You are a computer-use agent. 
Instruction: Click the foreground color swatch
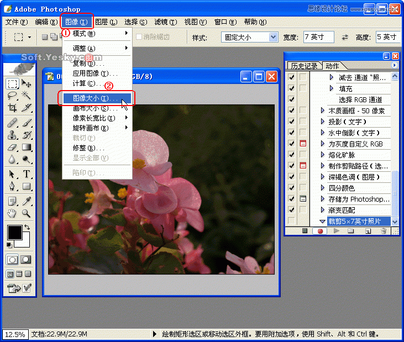(x=14, y=232)
